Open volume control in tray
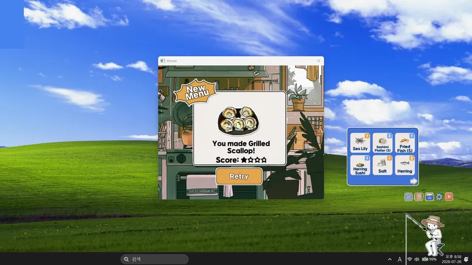472x265 pixels. point(417,260)
